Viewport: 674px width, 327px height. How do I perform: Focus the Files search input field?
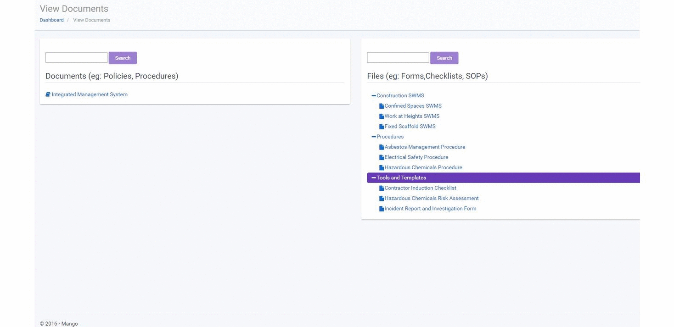point(398,57)
